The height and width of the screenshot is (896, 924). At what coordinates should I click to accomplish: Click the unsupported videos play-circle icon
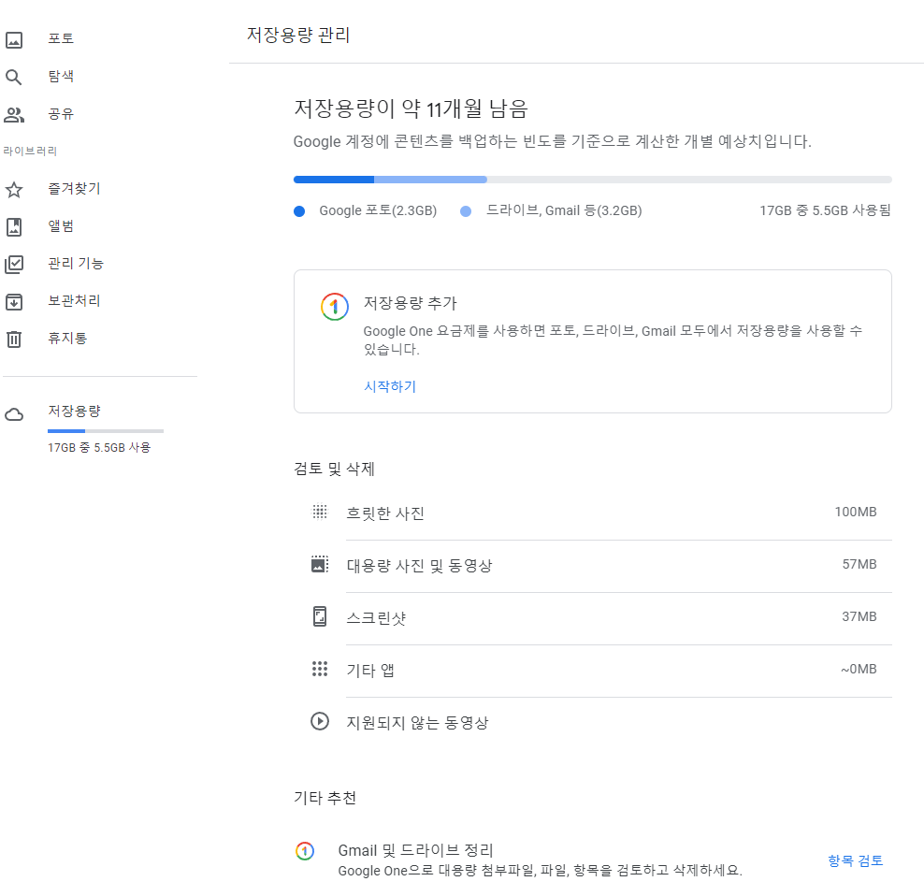coord(320,721)
